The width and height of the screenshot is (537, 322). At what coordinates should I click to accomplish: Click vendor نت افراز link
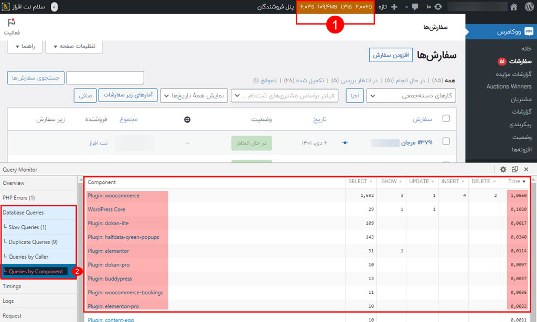point(98,143)
